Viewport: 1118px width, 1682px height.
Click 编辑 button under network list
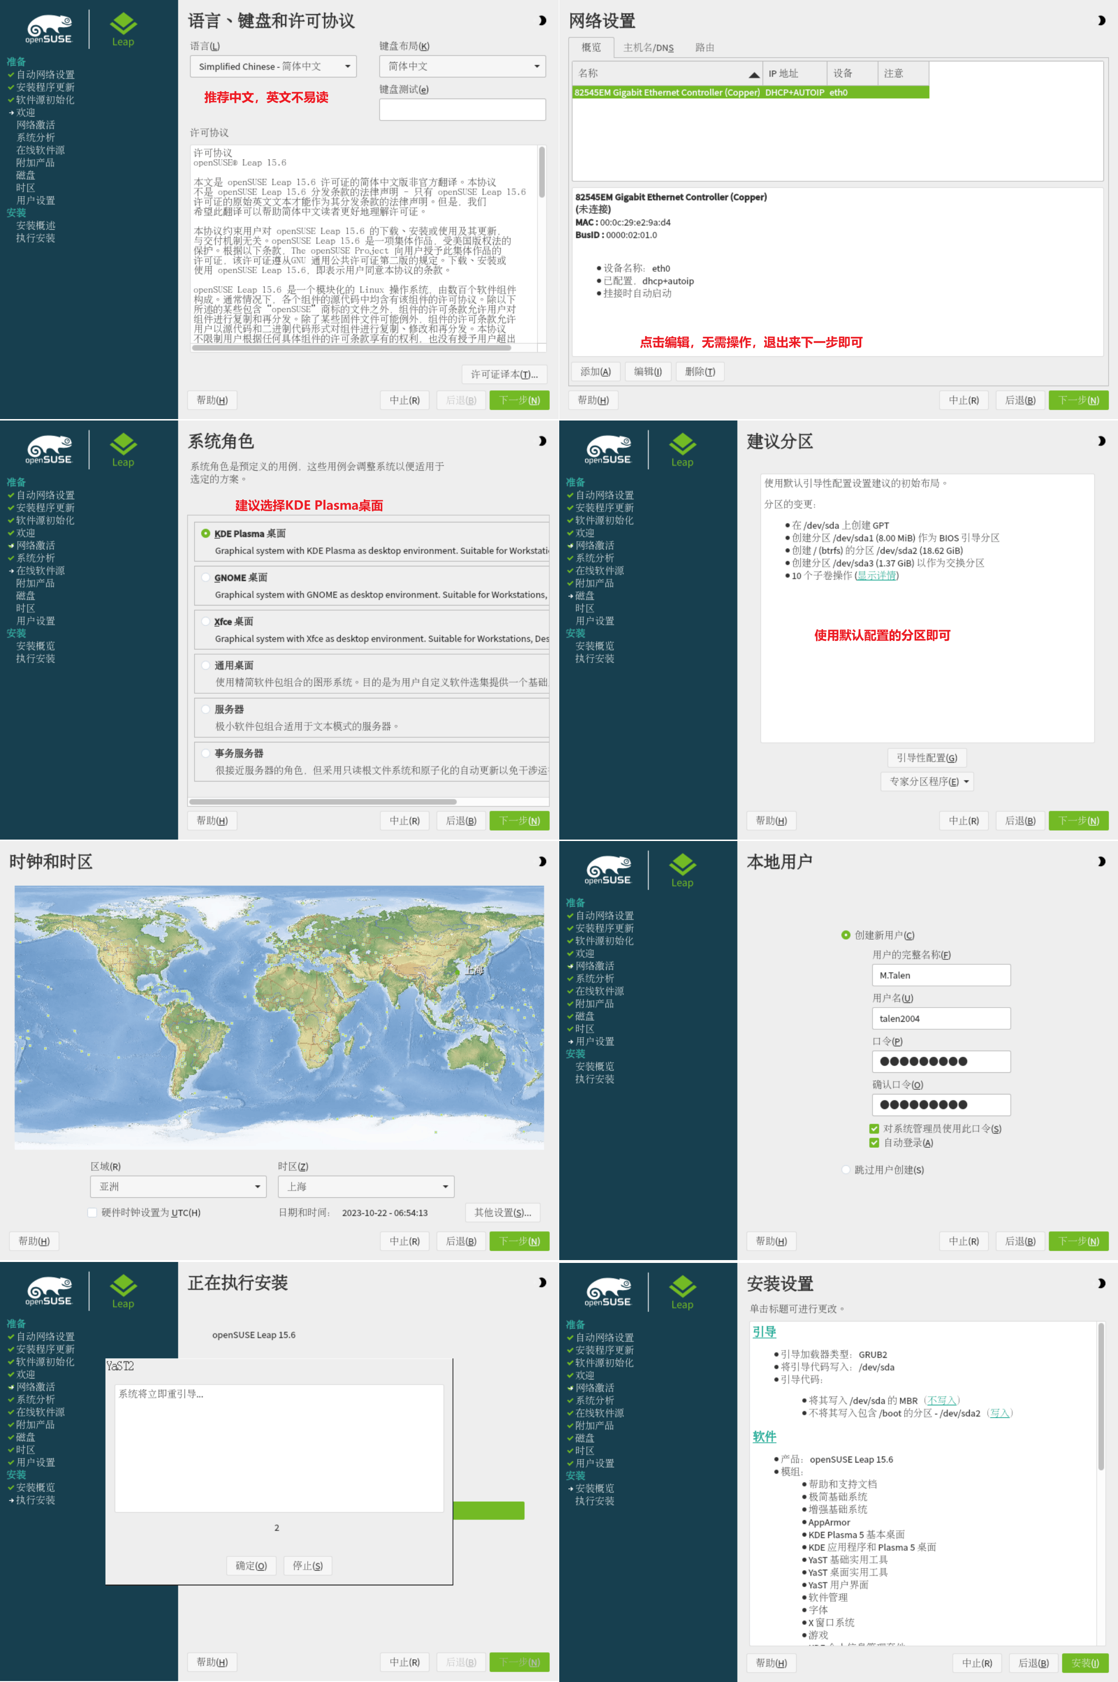click(647, 371)
